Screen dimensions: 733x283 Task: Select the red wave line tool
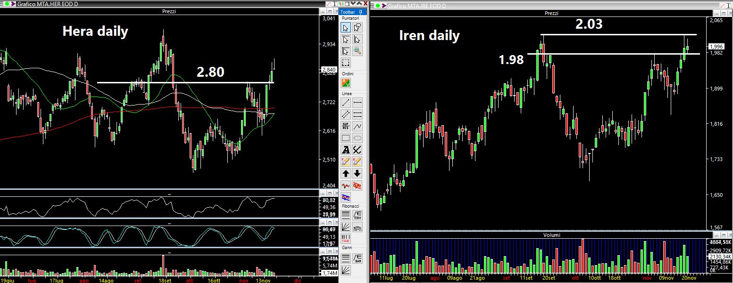point(346,186)
